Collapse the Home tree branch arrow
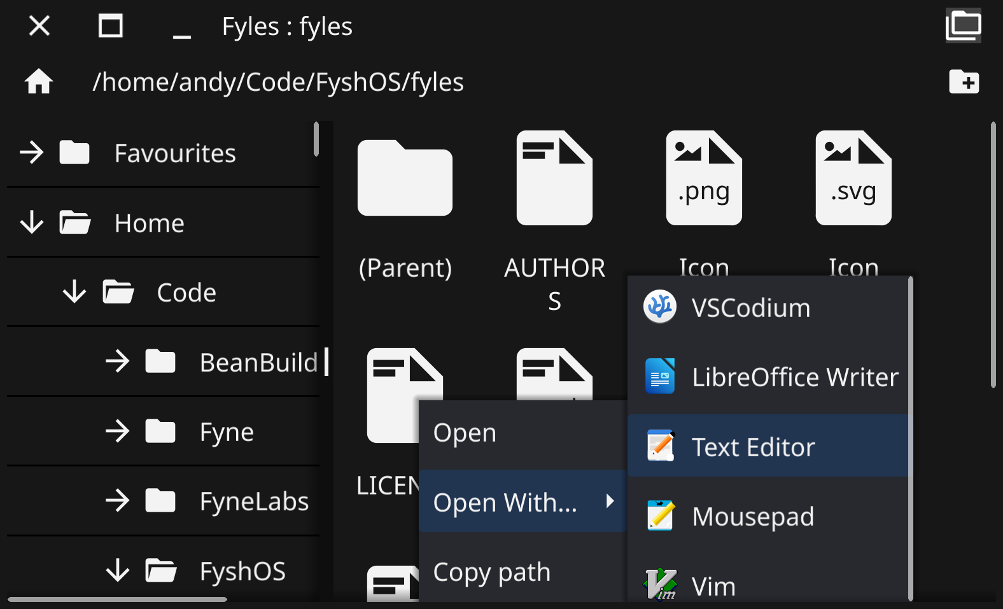The width and height of the screenshot is (1003, 609). 32,223
